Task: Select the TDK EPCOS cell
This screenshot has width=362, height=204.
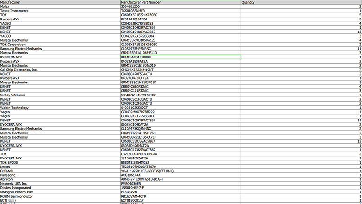Action: pos(60,162)
